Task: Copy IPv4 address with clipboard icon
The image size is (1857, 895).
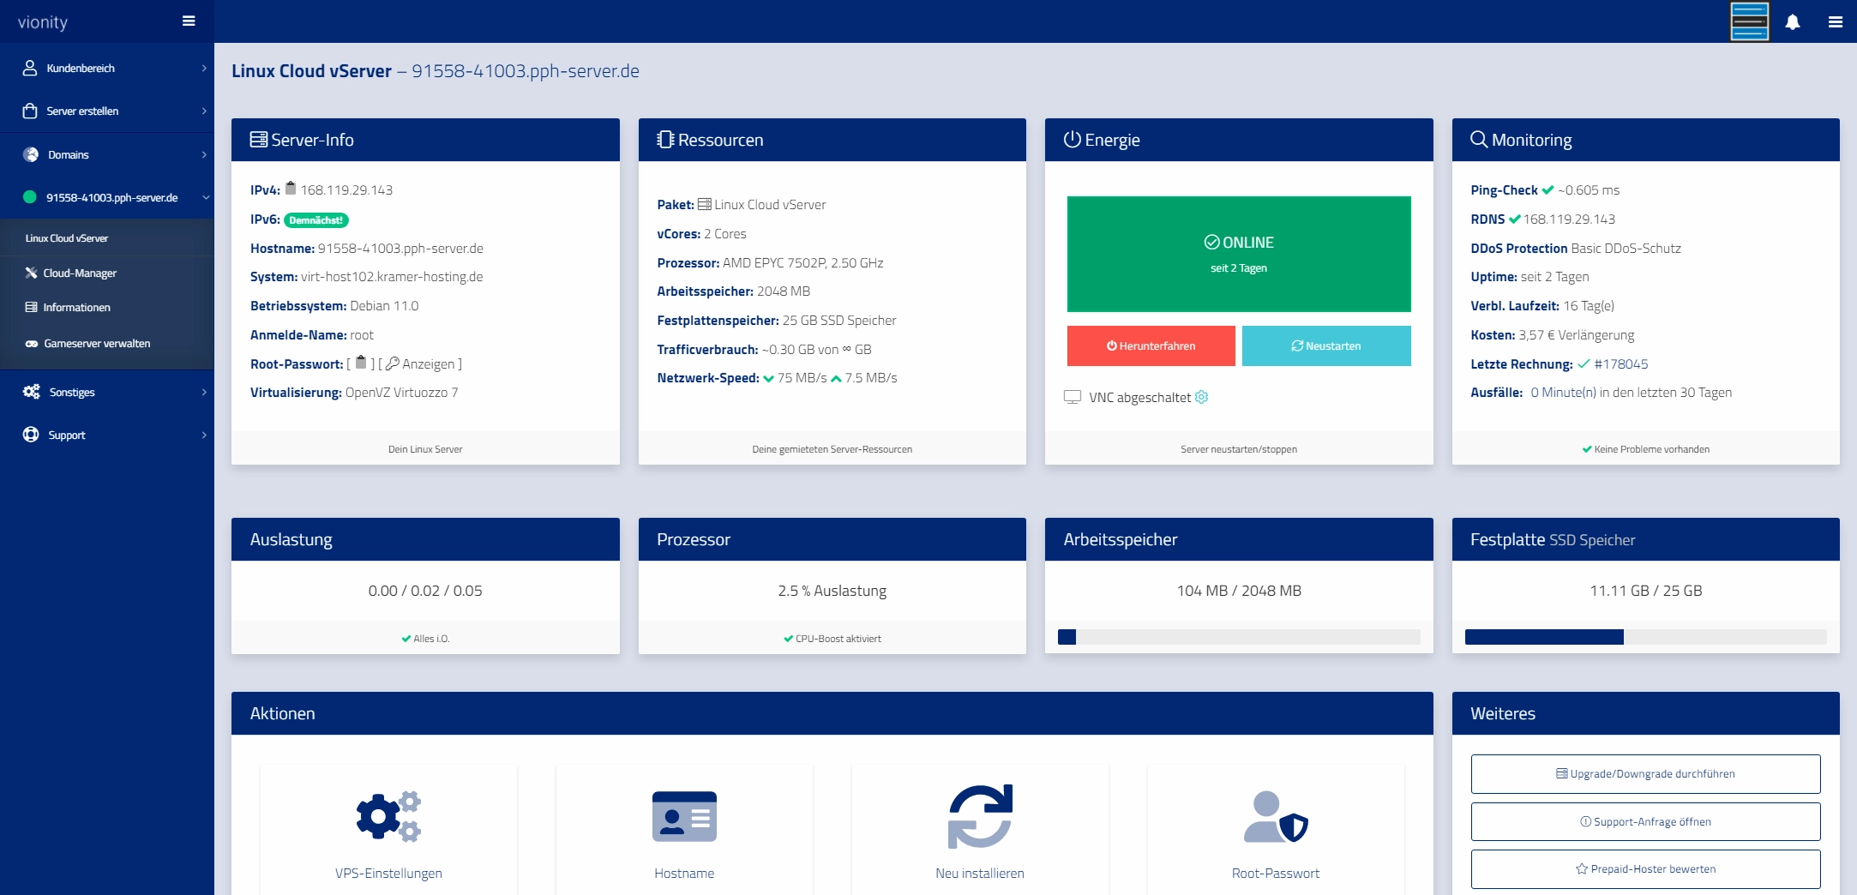Action: (x=291, y=188)
